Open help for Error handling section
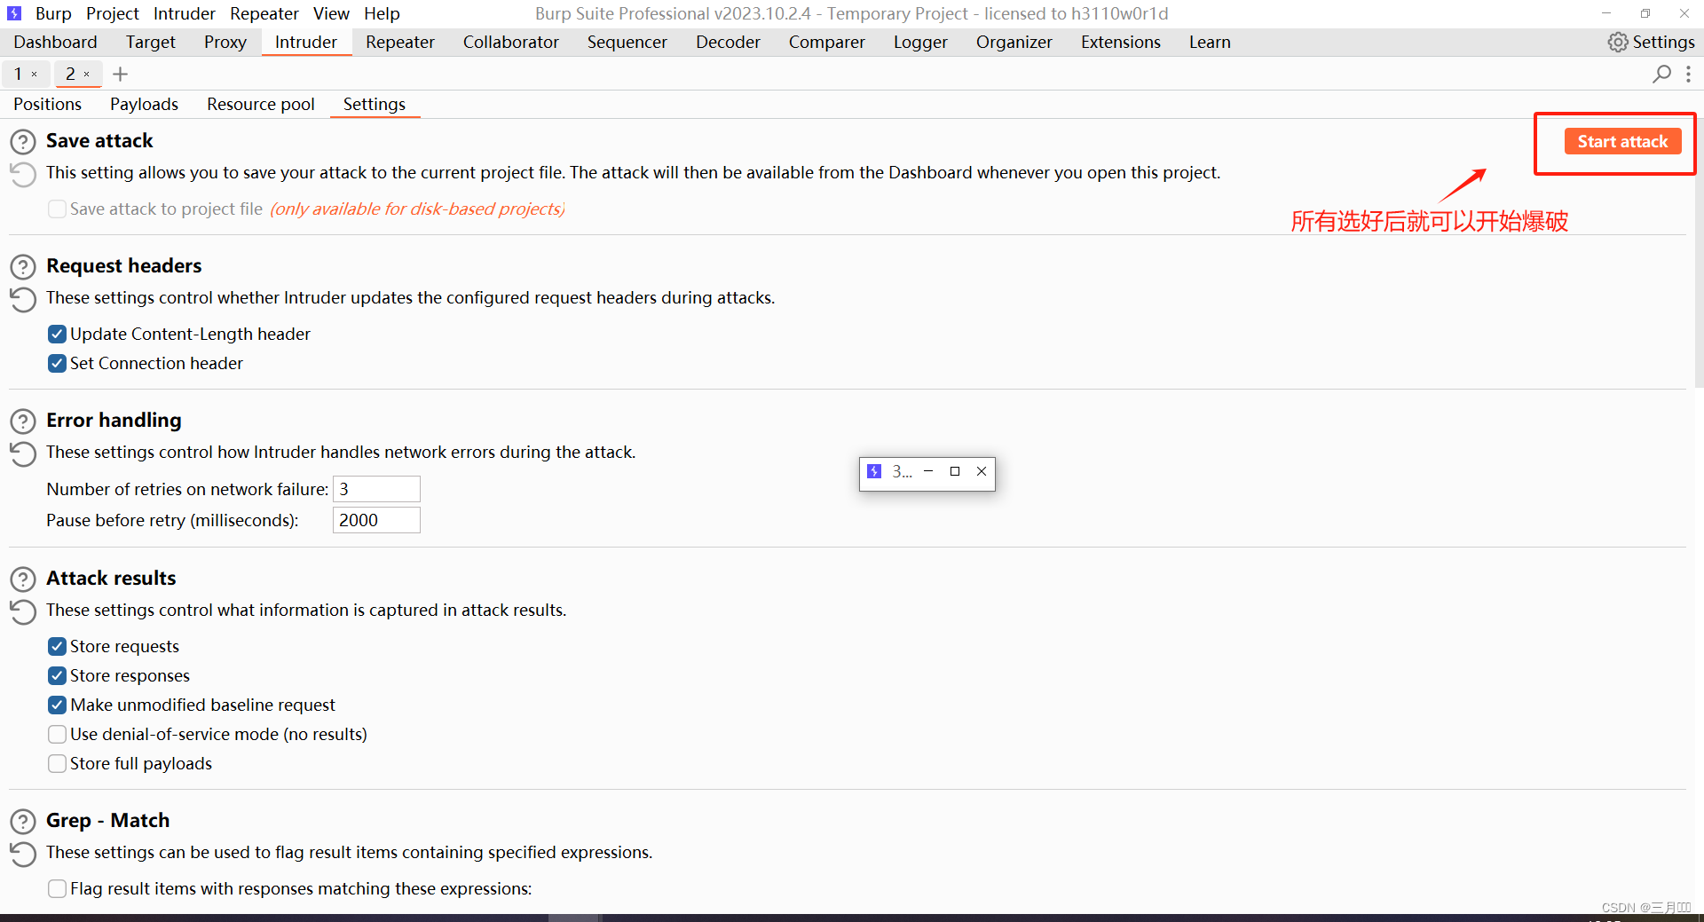The height and width of the screenshot is (922, 1704). [x=23, y=422]
